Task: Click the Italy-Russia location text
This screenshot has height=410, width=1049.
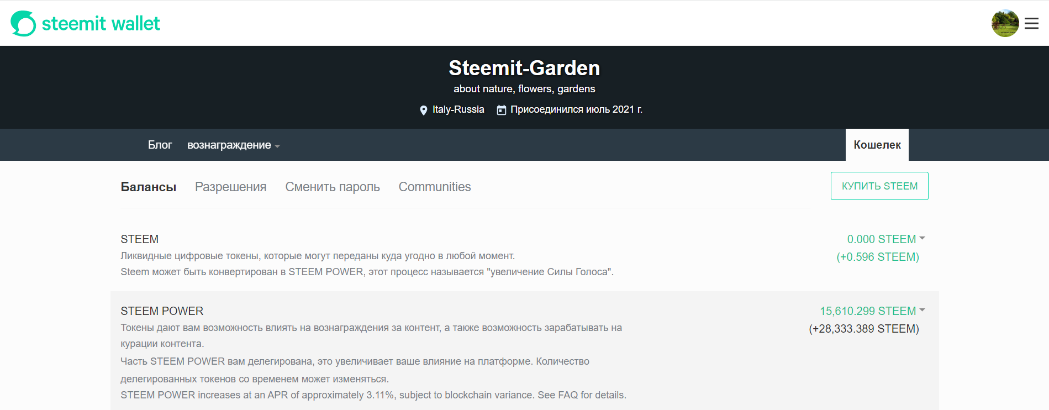Action: click(458, 109)
